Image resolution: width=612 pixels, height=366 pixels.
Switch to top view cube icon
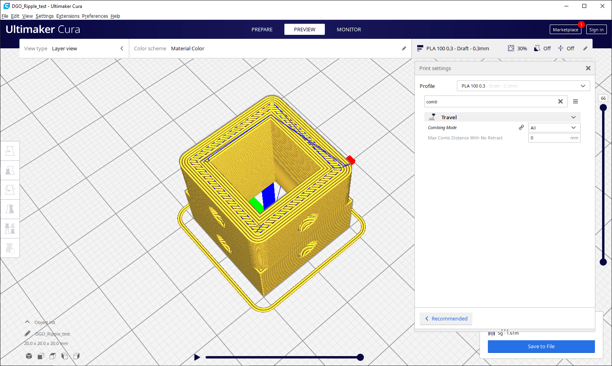(x=53, y=356)
